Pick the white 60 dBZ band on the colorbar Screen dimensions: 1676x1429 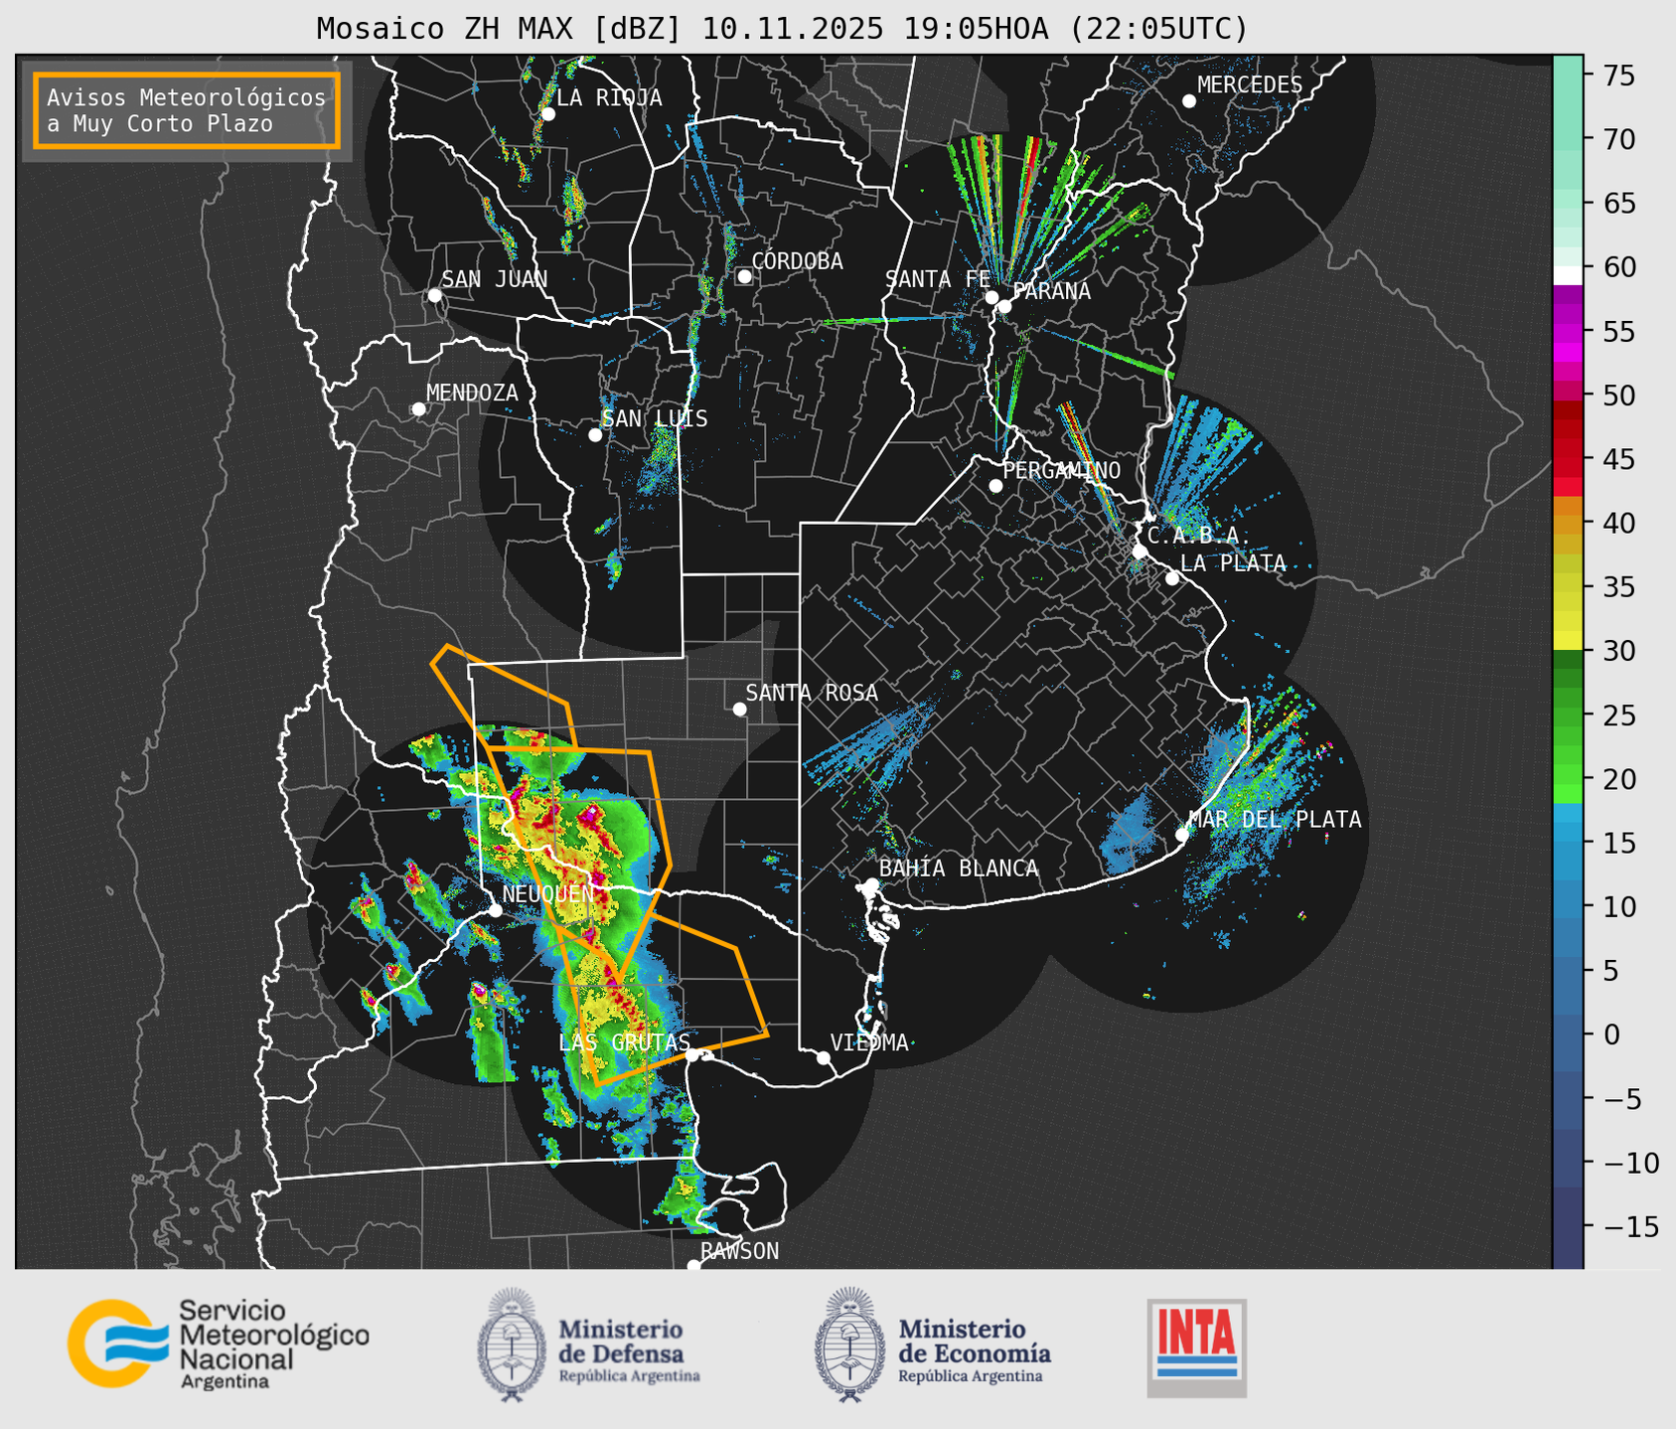coord(1568,275)
